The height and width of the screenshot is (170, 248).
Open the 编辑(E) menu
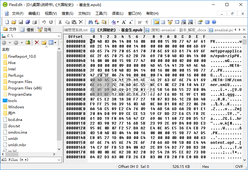coord(34,14)
